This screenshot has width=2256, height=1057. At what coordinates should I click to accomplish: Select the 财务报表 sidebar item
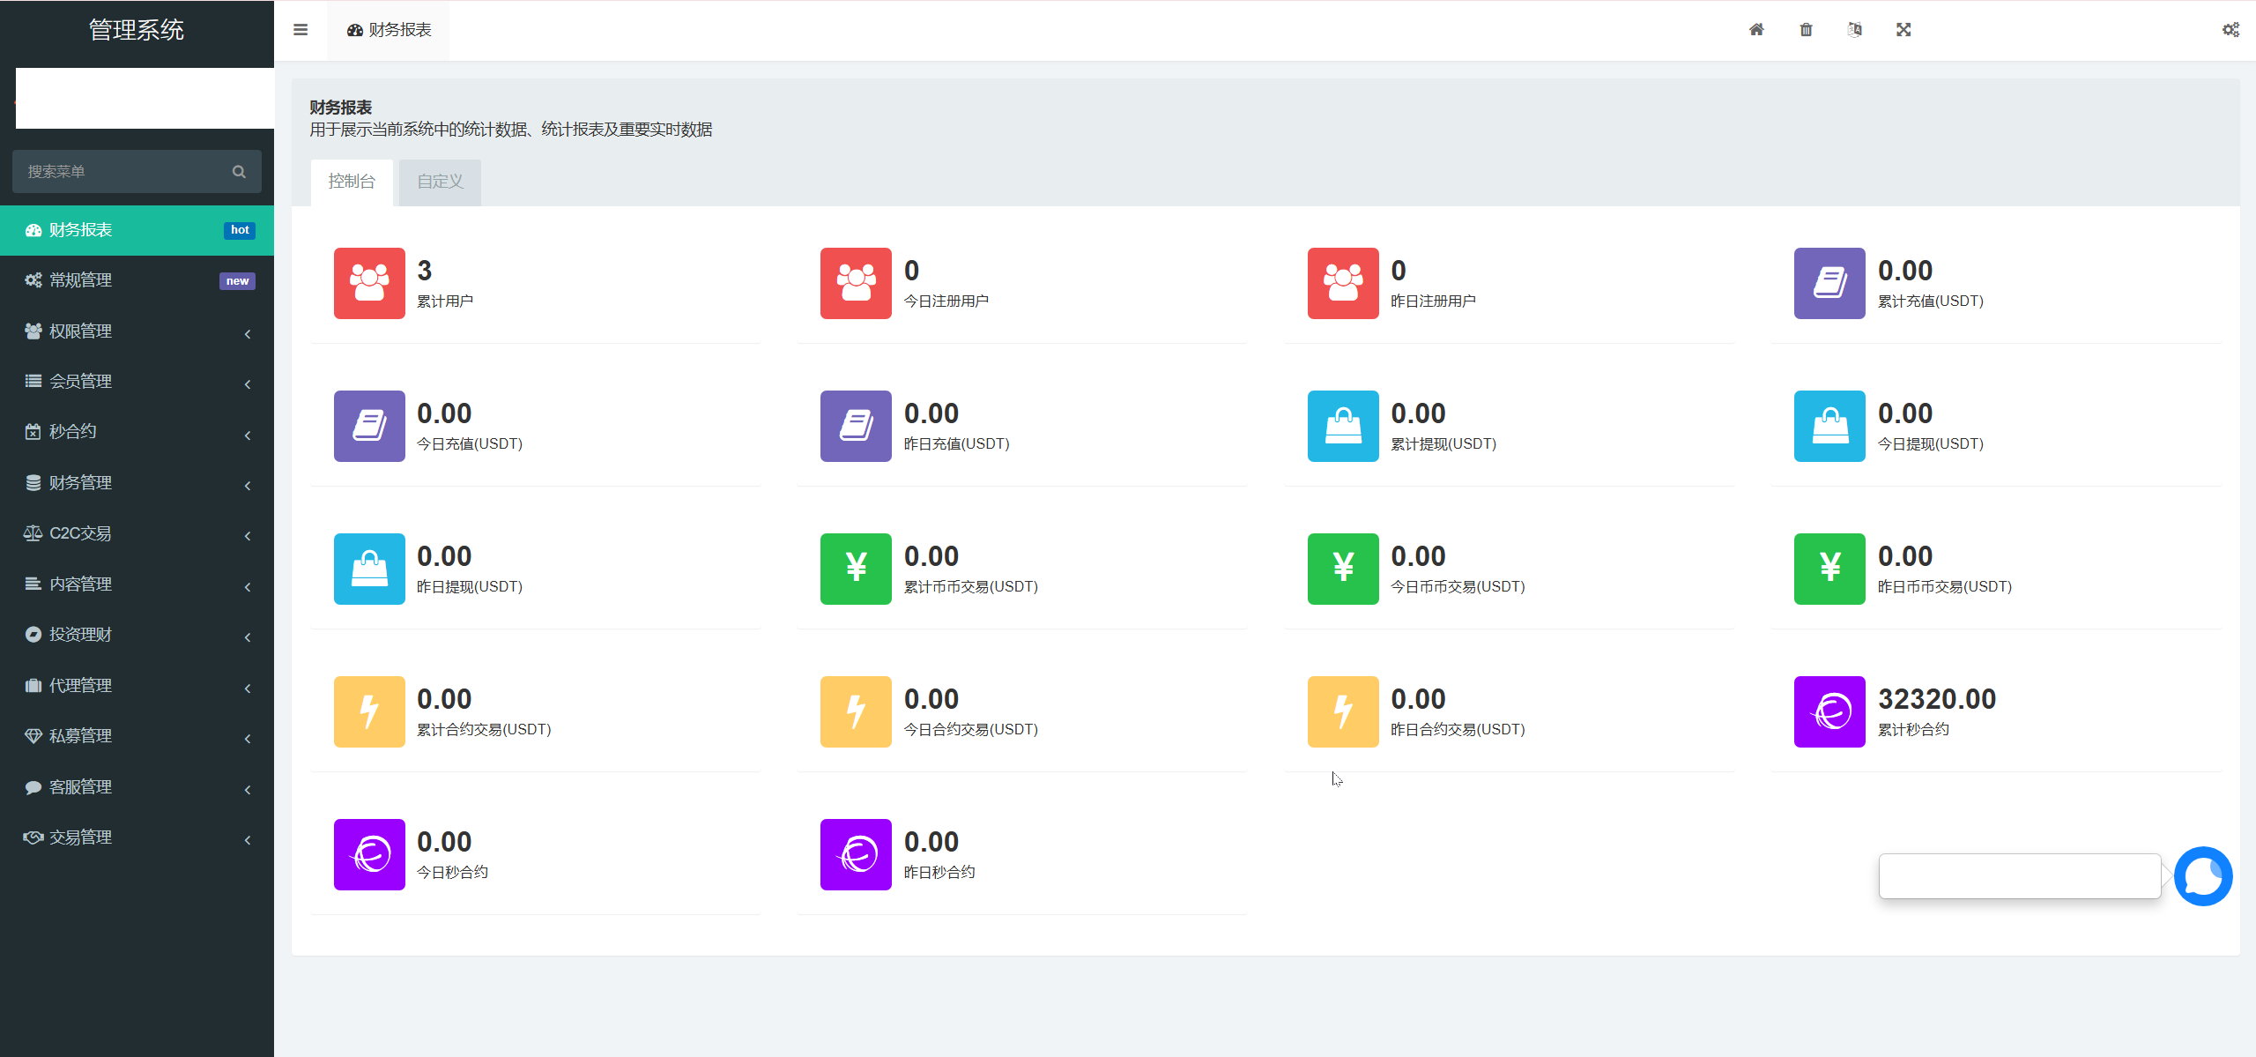[137, 230]
